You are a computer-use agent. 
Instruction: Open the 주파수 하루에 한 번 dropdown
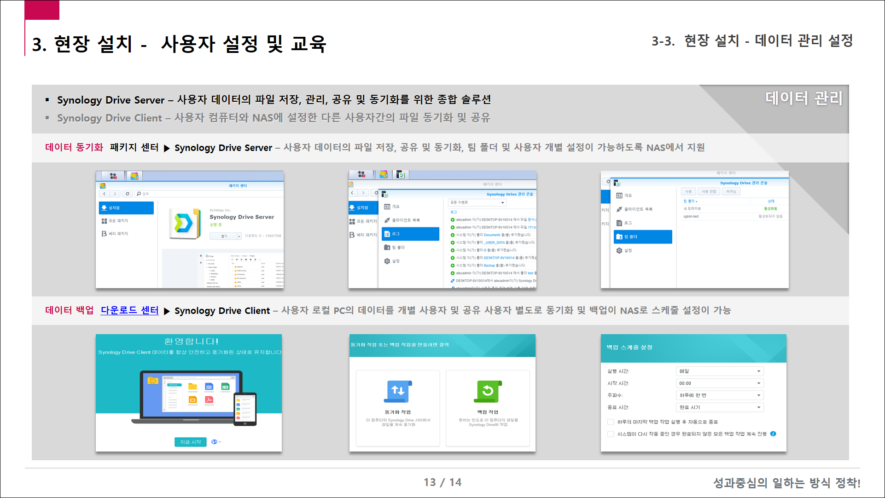(x=719, y=395)
